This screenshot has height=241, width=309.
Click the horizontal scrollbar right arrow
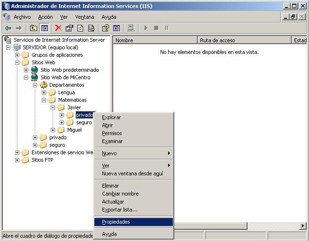302,226
